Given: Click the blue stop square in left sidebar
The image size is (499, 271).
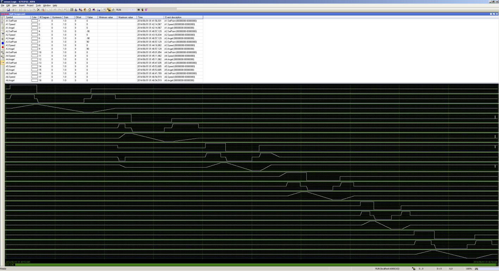Looking at the screenshot, I should click(3, 43).
